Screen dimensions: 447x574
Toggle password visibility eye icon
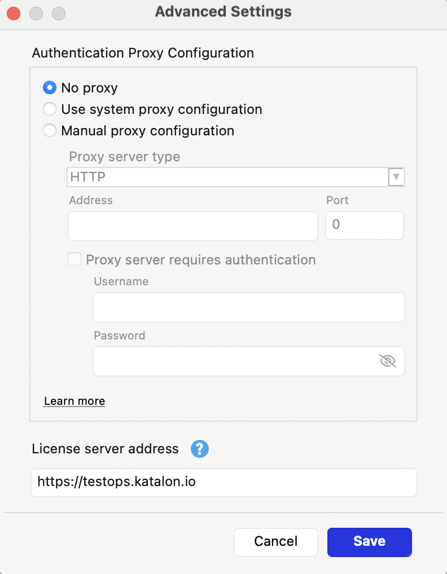388,361
